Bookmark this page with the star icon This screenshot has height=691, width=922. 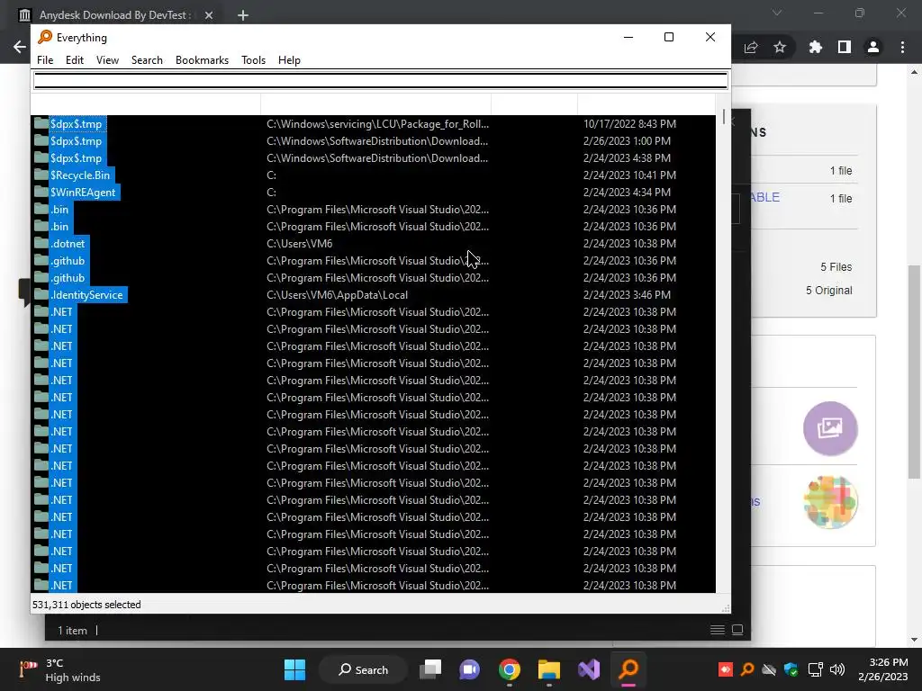(780, 47)
